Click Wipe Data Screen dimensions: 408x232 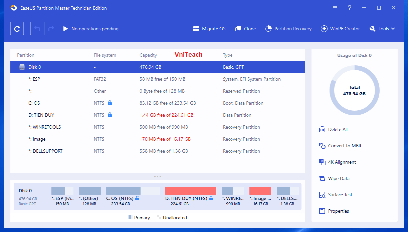[339, 178]
